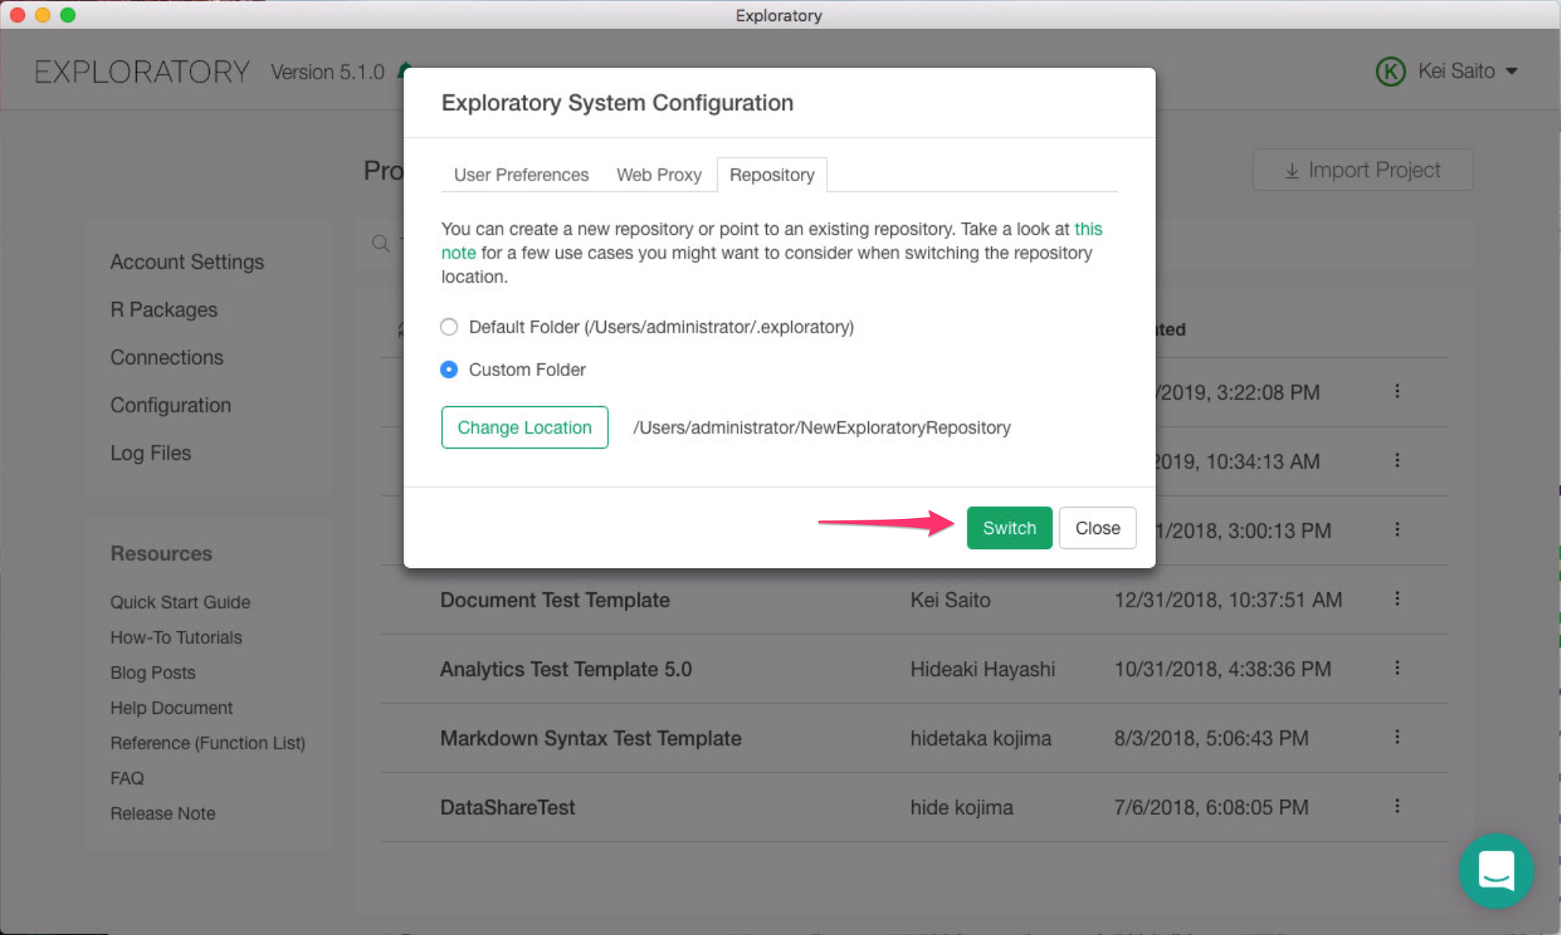
Task: Open the DataShareTest project
Action: click(507, 807)
